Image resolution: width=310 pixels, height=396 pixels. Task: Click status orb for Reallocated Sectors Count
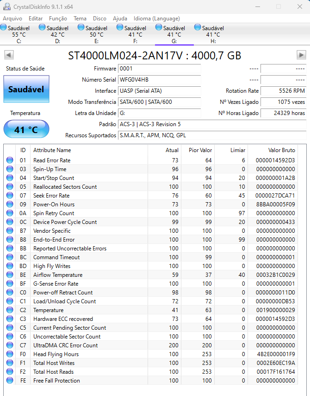(10, 186)
